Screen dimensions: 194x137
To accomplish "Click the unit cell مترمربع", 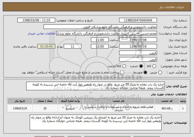I will [x=70, y=108].
